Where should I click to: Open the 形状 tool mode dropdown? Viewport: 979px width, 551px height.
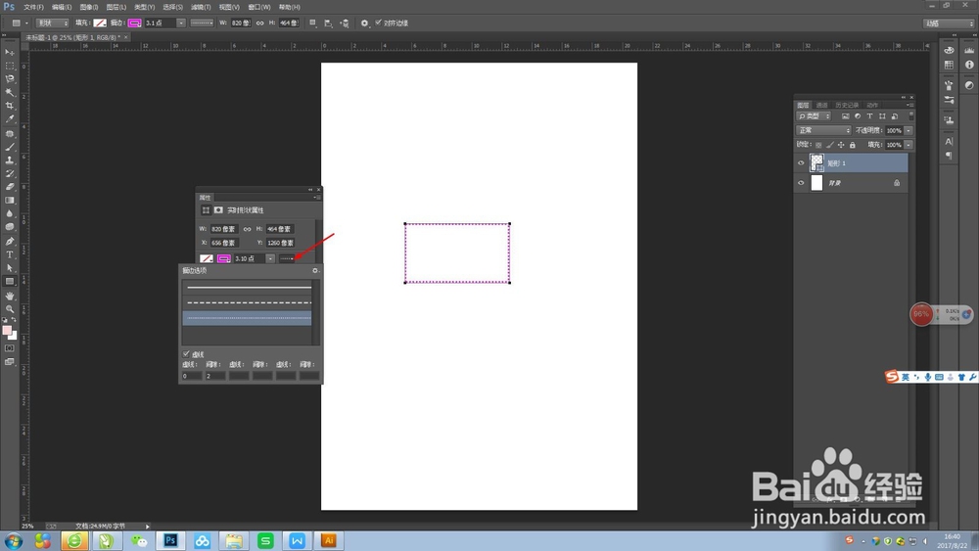point(53,23)
